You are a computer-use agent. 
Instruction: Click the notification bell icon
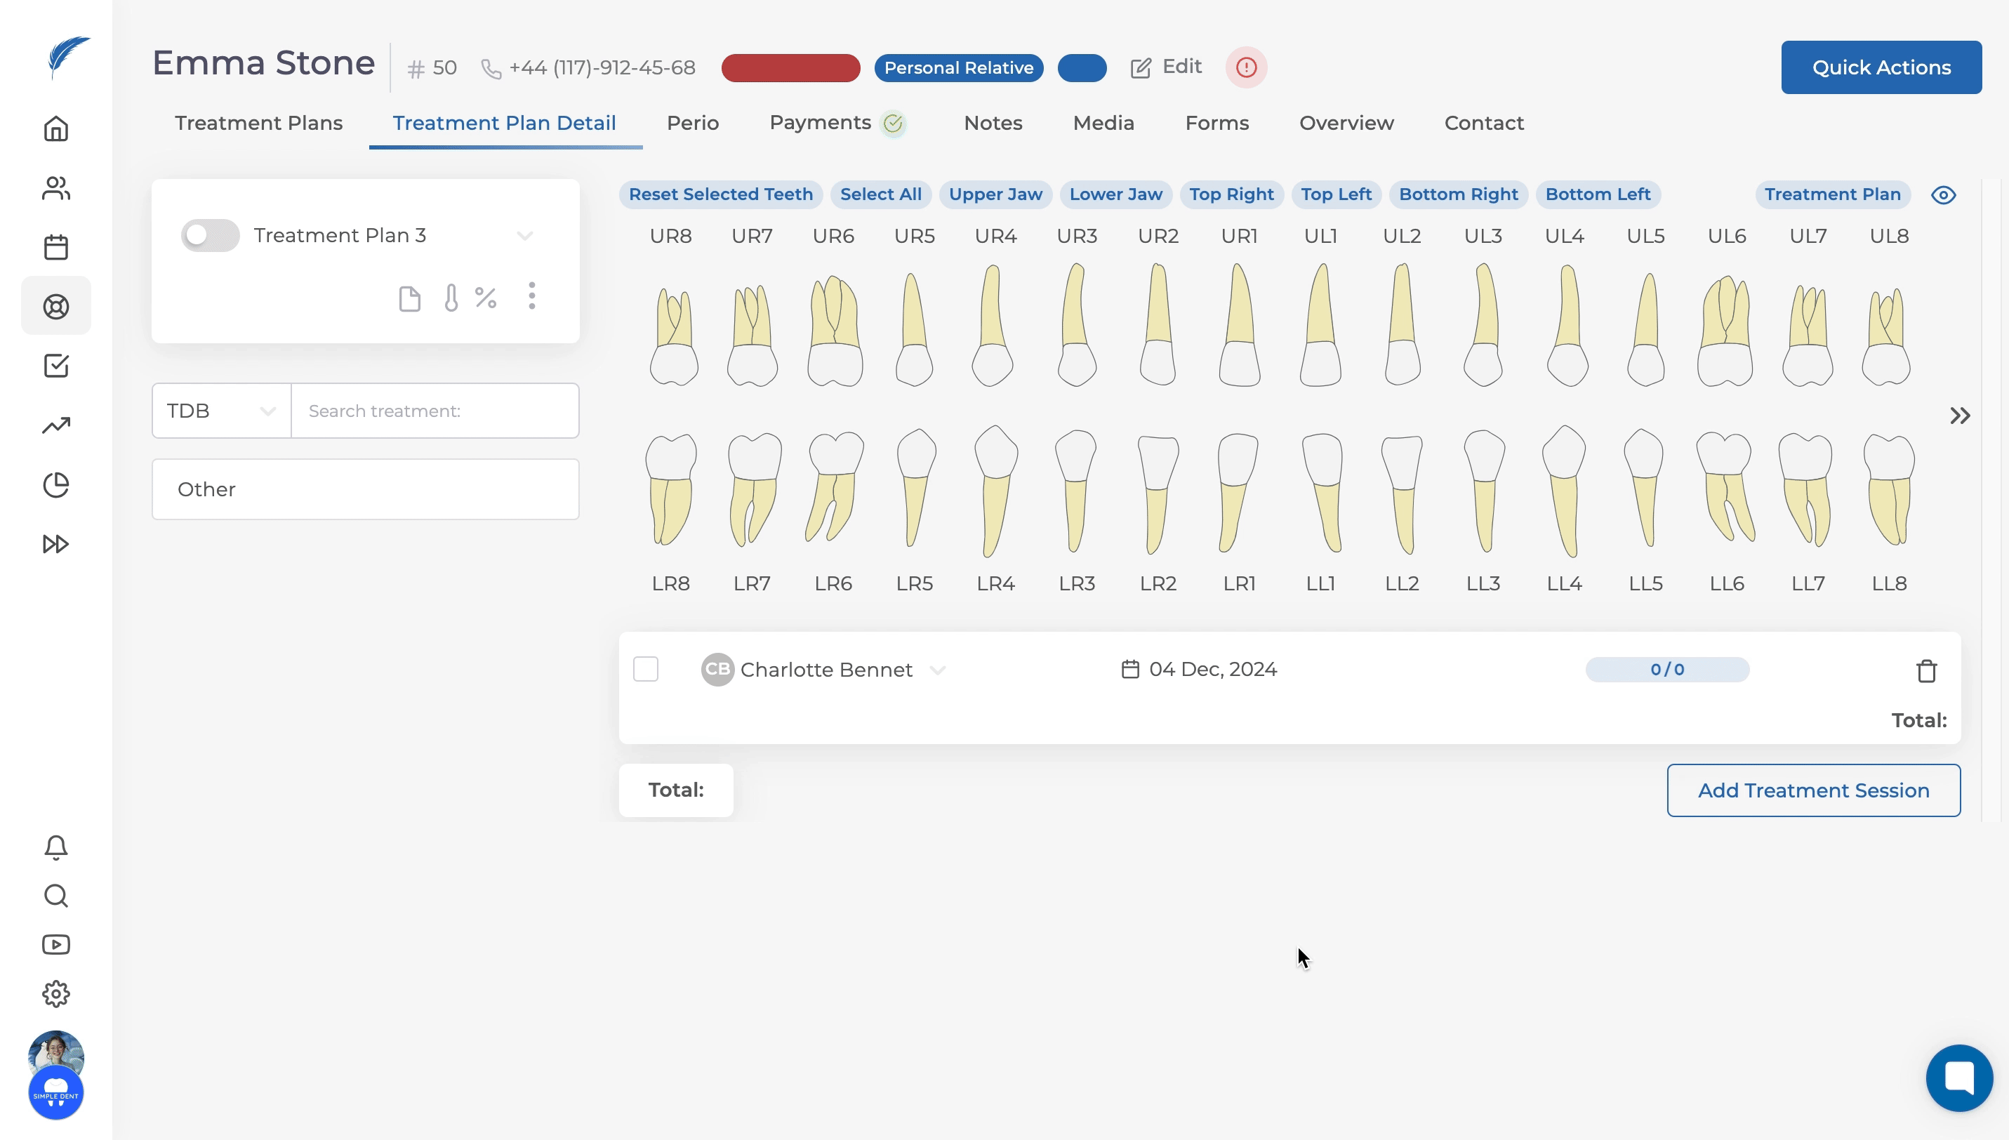pos(55,847)
